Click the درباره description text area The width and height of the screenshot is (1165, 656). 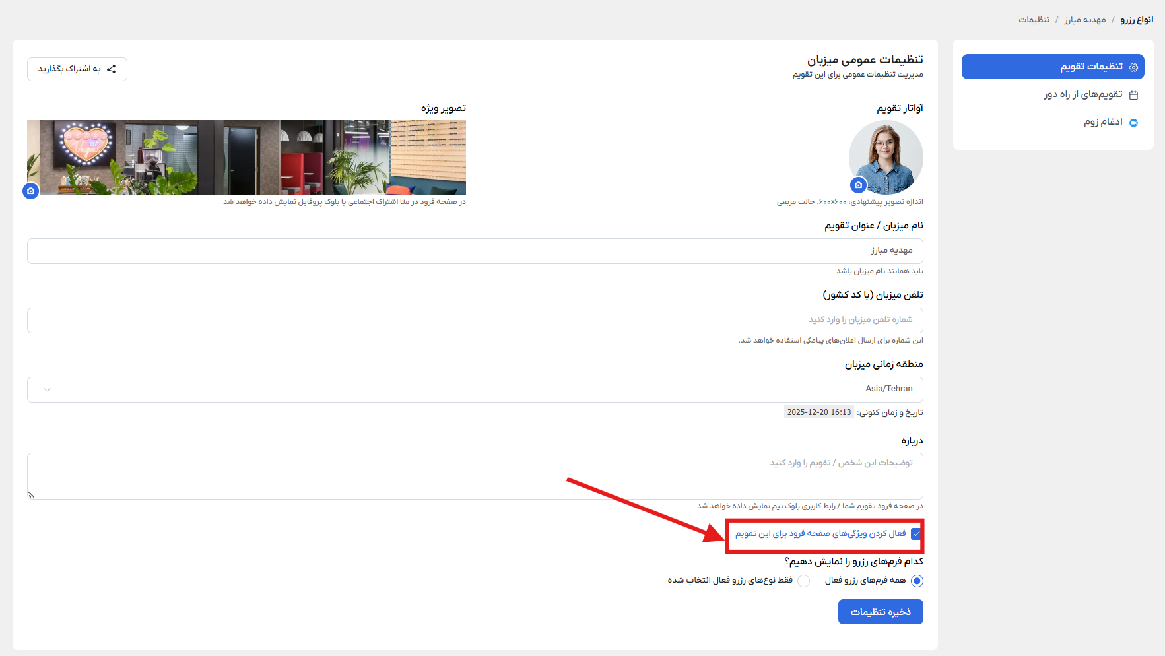point(475,476)
